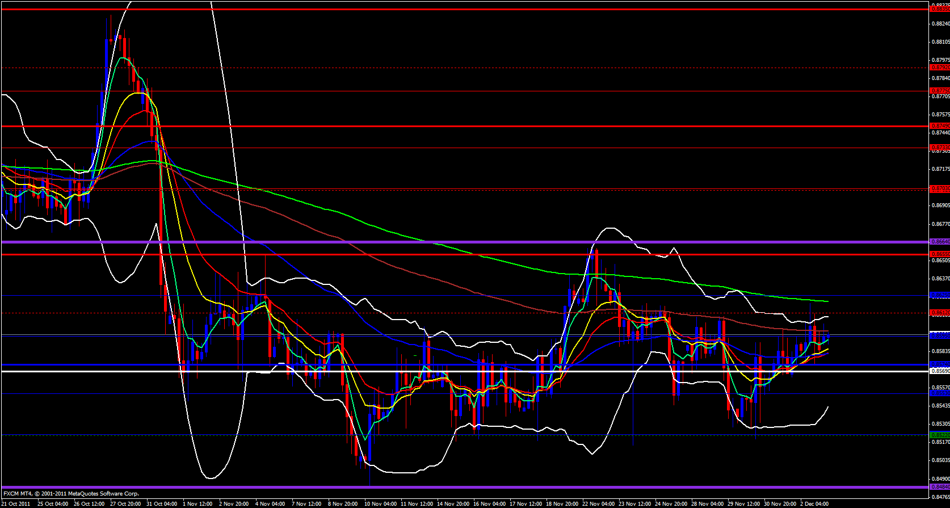
Task: Click the FXCM MT4 copyright text
Action: pyautogui.click(x=71, y=494)
